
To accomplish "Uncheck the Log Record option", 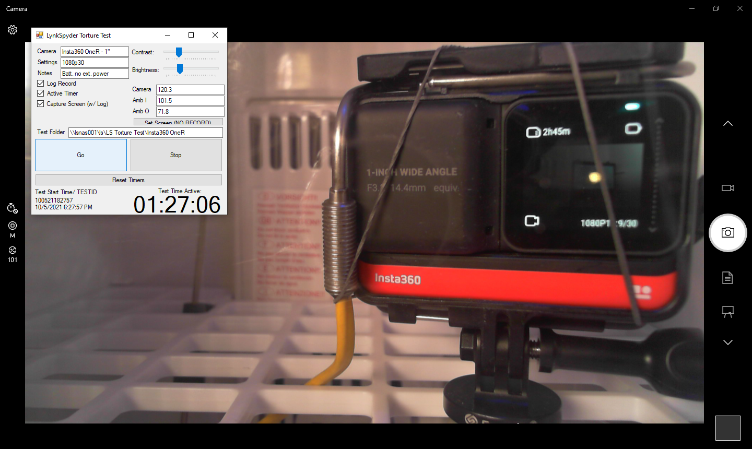I will coord(40,83).
